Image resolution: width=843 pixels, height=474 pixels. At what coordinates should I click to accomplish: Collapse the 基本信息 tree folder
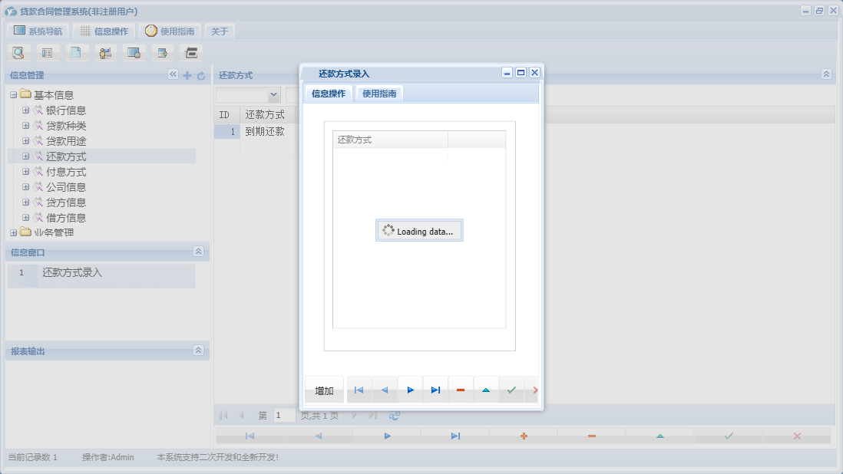(x=14, y=95)
